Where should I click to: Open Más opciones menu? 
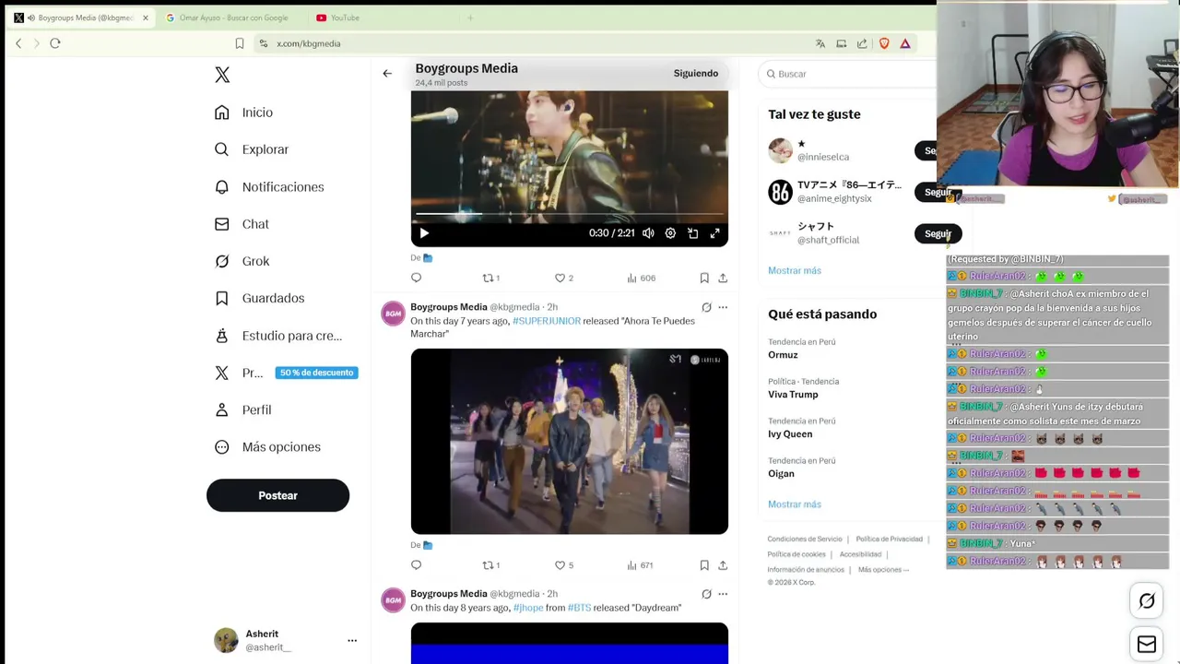267,447
